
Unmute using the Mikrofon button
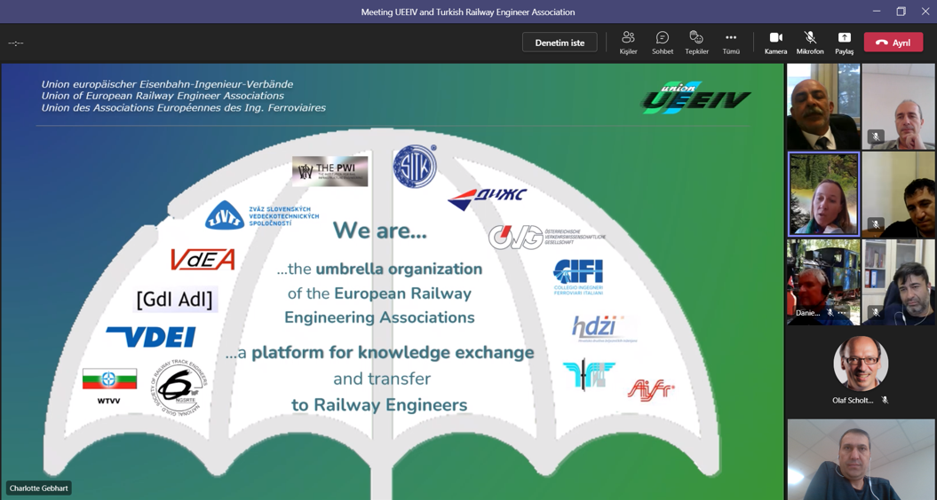click(809, 42)
